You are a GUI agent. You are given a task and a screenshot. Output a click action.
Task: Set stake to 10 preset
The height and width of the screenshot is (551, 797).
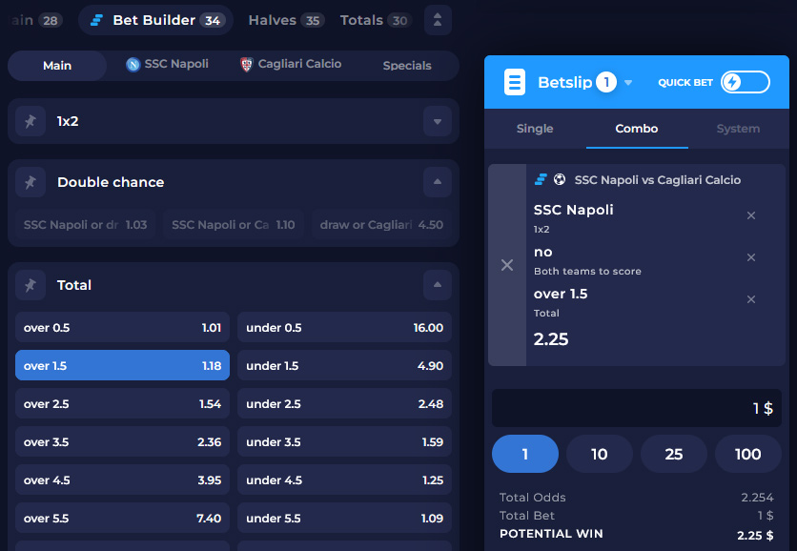coord(600,454)
